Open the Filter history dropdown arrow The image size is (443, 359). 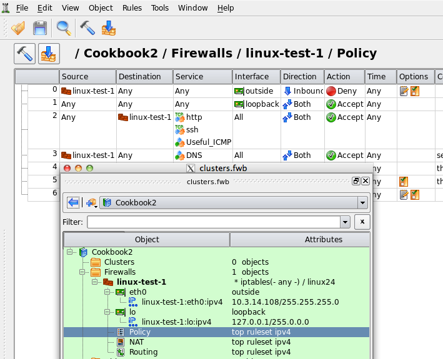pyautogui.click(x=345, y=222)
